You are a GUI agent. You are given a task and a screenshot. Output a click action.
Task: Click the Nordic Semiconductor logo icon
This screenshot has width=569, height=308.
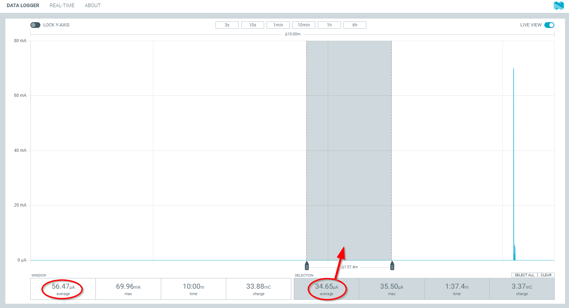tap(559, 6)
